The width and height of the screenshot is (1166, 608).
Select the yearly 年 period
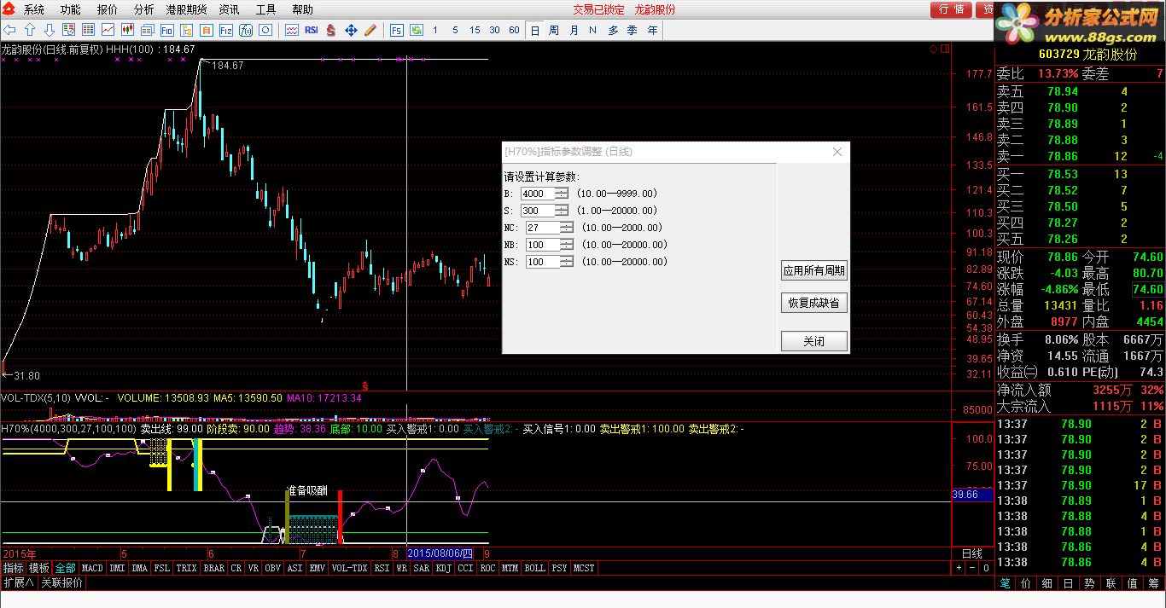tap(652, 30)
